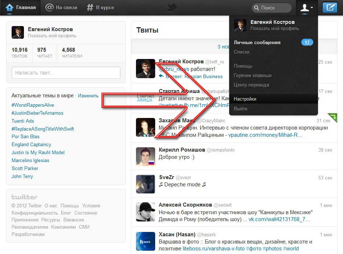Screen dimensions: 343x254
Task: Open the 975 ЧИТАЕТ counter
Action: pos(45,53)
